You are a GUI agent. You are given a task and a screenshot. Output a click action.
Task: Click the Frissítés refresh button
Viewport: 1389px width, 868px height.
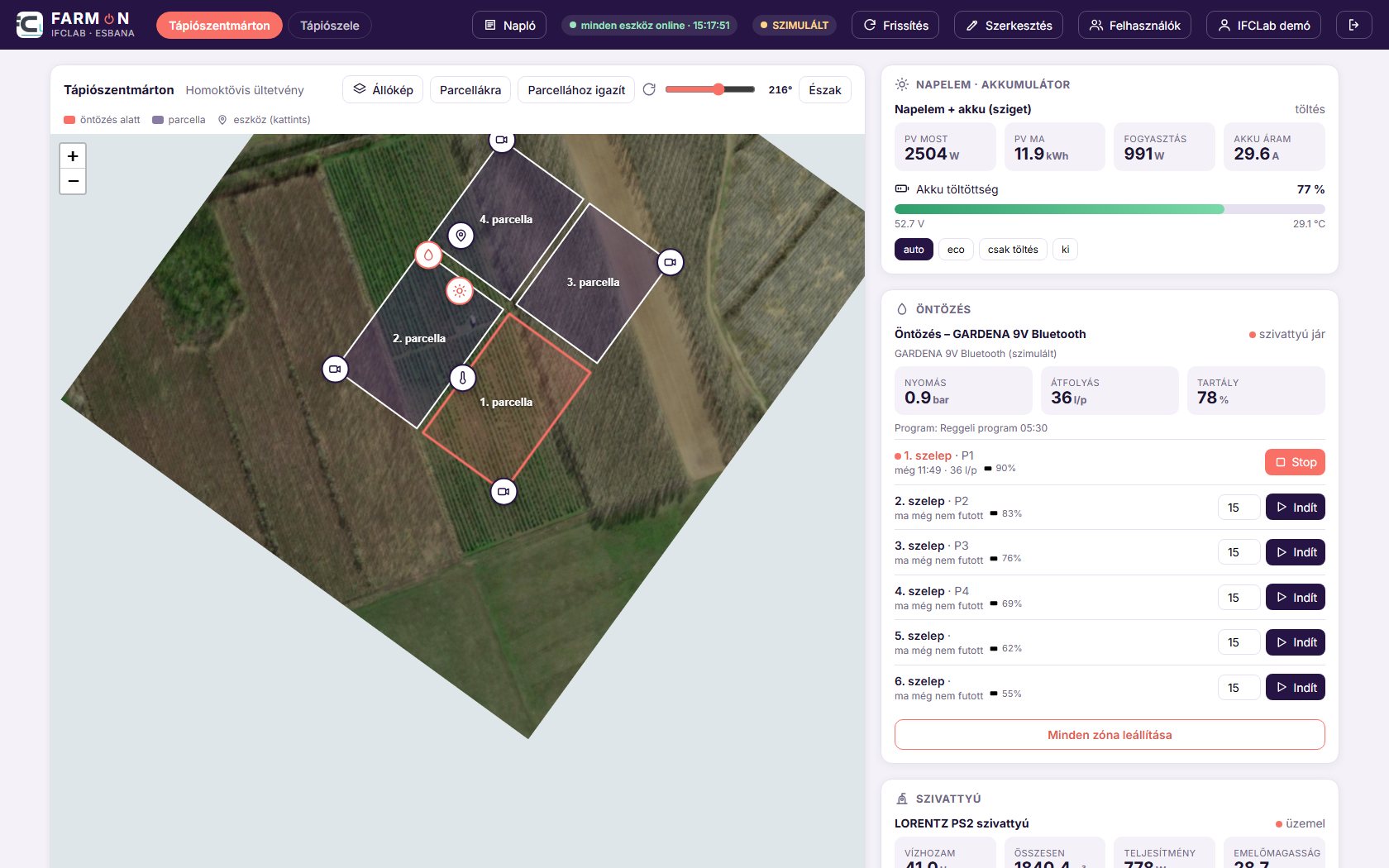[895, 25]
